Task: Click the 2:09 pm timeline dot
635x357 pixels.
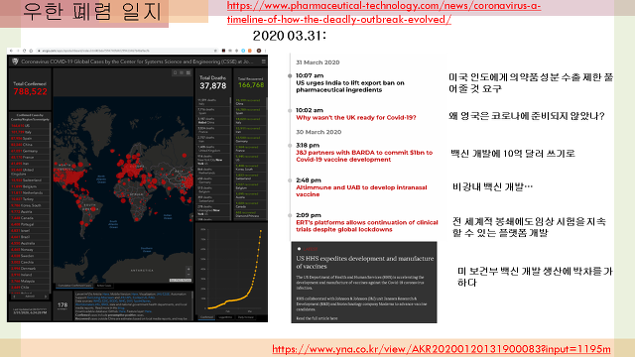Action: click(290, 215)
